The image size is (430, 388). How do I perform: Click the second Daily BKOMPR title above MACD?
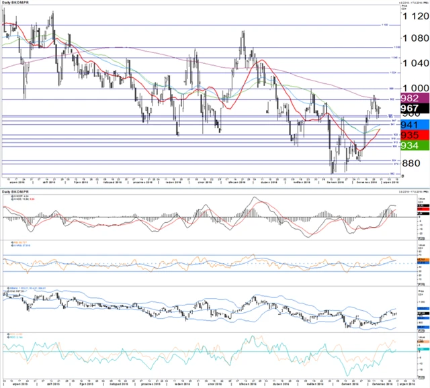pyautogui.click(x=15, y=191)
